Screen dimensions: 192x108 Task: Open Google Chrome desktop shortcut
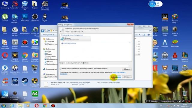point(25,57)
